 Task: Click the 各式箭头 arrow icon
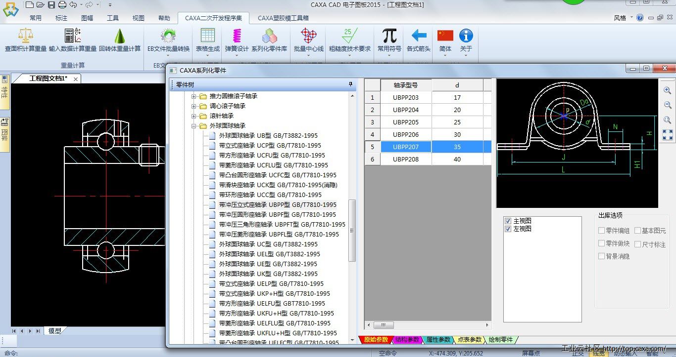click(x=419, y=36)
